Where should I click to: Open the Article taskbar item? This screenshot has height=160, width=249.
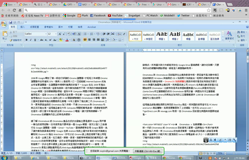70,158
